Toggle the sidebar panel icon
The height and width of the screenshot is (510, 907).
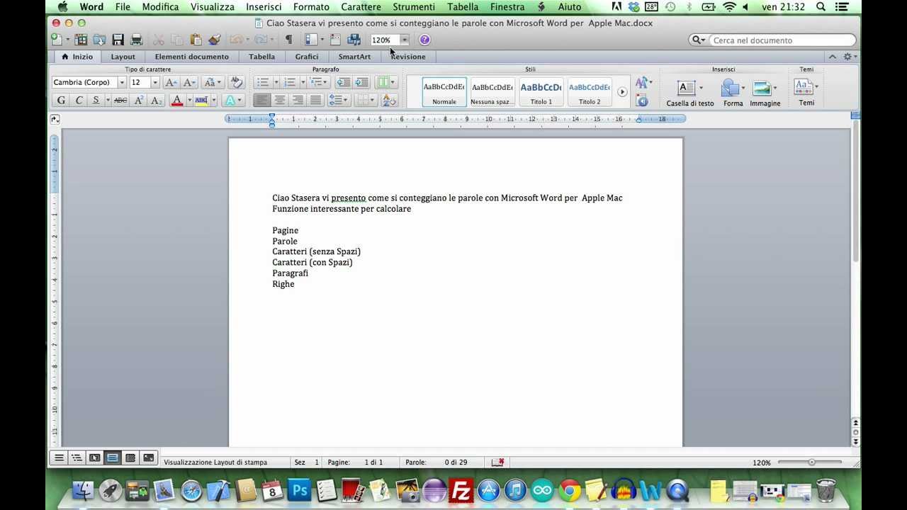click(311, 40)
